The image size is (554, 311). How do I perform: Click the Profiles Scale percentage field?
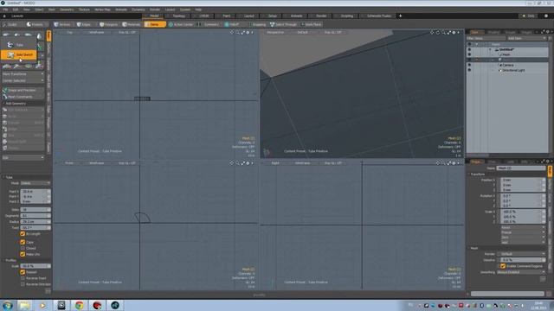point(35,266)
